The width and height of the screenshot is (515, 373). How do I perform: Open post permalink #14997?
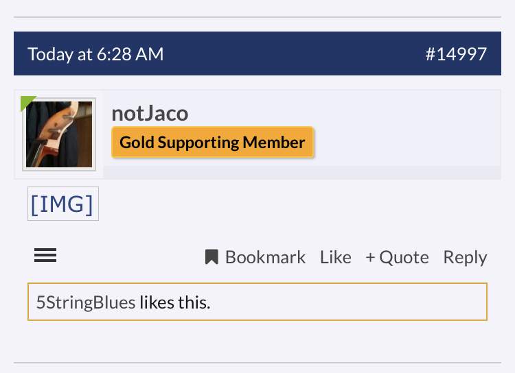coord(456,53)
